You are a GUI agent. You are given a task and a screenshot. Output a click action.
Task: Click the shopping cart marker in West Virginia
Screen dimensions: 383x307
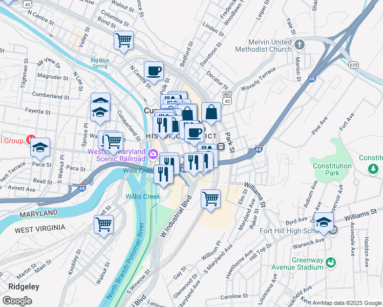(x=104, y=225)
